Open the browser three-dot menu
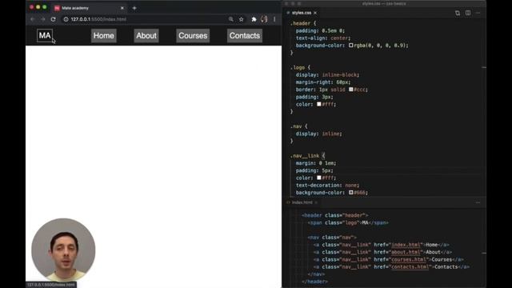The height and width of the screenshot is (288, 512). coord(274,19)
